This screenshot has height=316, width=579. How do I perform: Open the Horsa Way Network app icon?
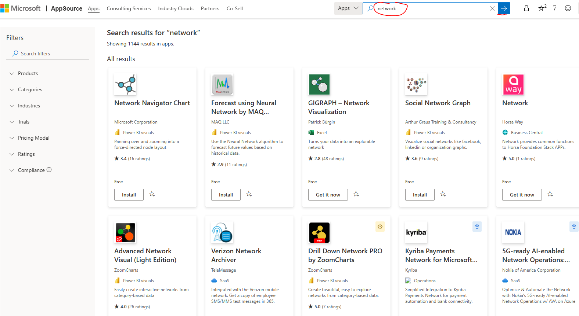(513, 84)
